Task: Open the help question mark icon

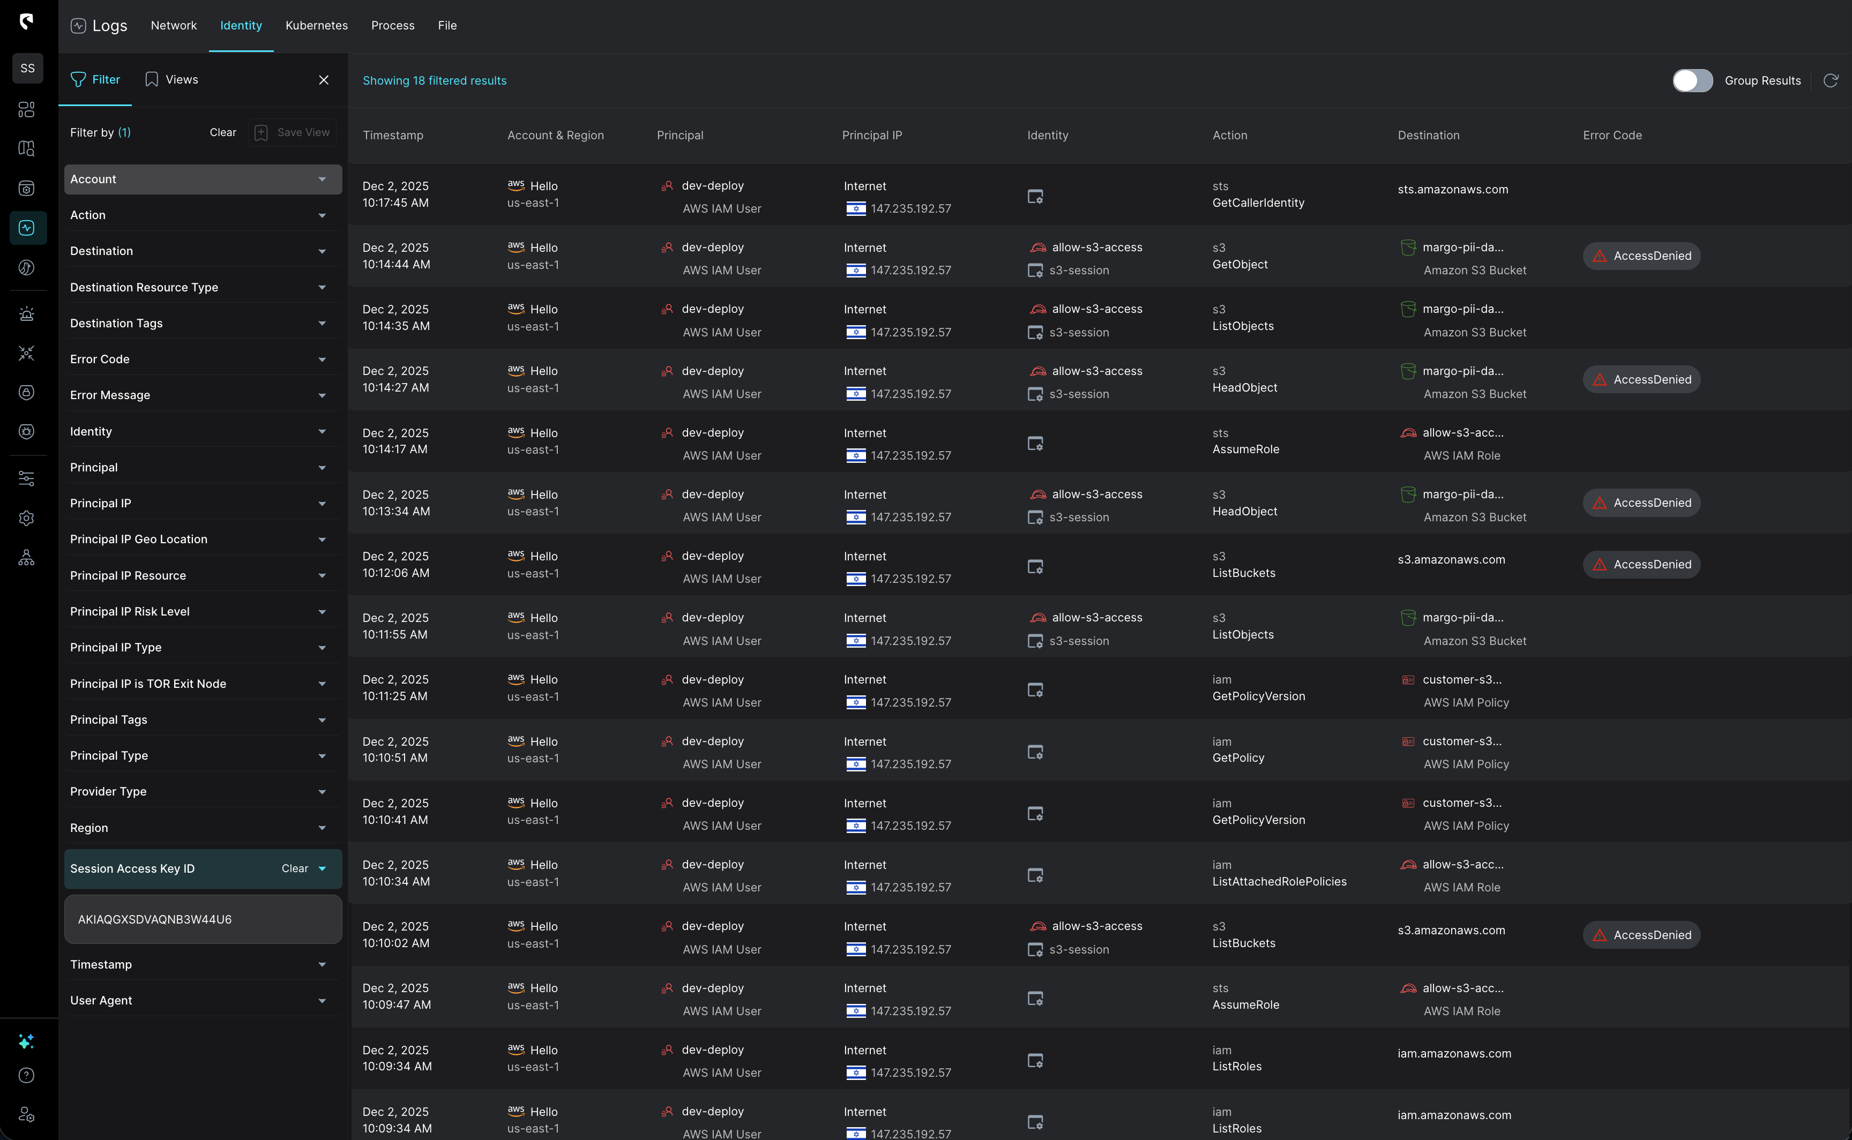Action: click(26, 1075)
